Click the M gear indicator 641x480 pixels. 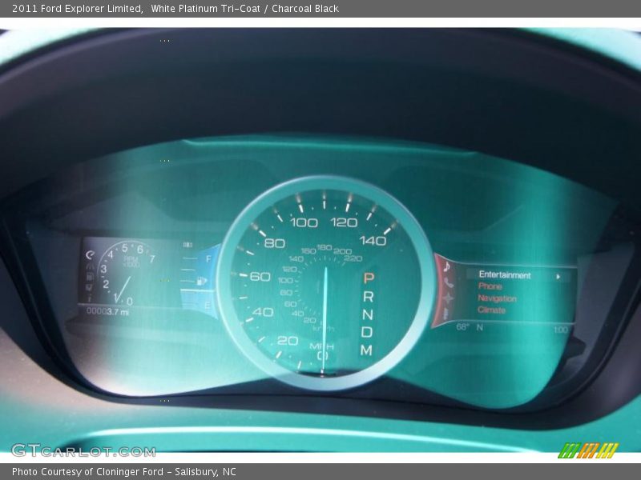click(x=366, y=350)
